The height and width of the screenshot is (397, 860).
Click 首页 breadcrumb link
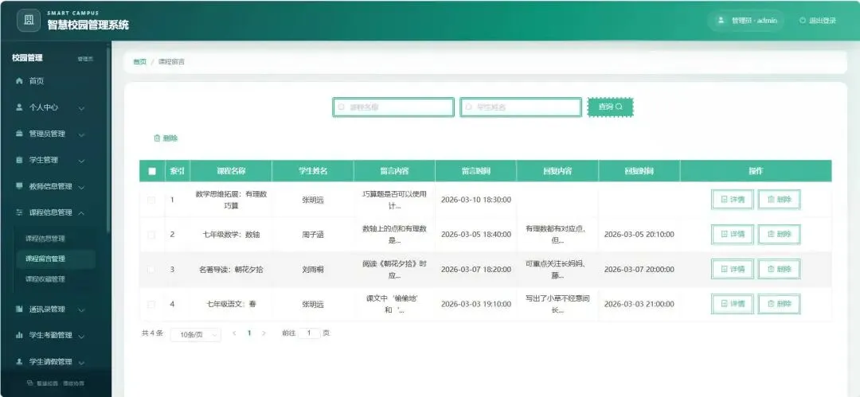[140, 62]
